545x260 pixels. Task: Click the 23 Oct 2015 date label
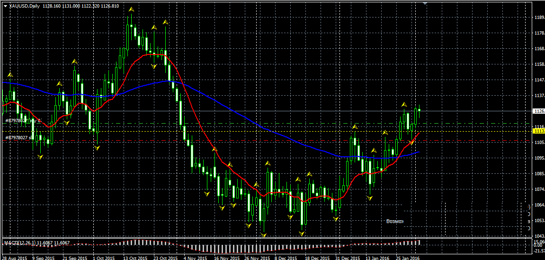[166, 258]
